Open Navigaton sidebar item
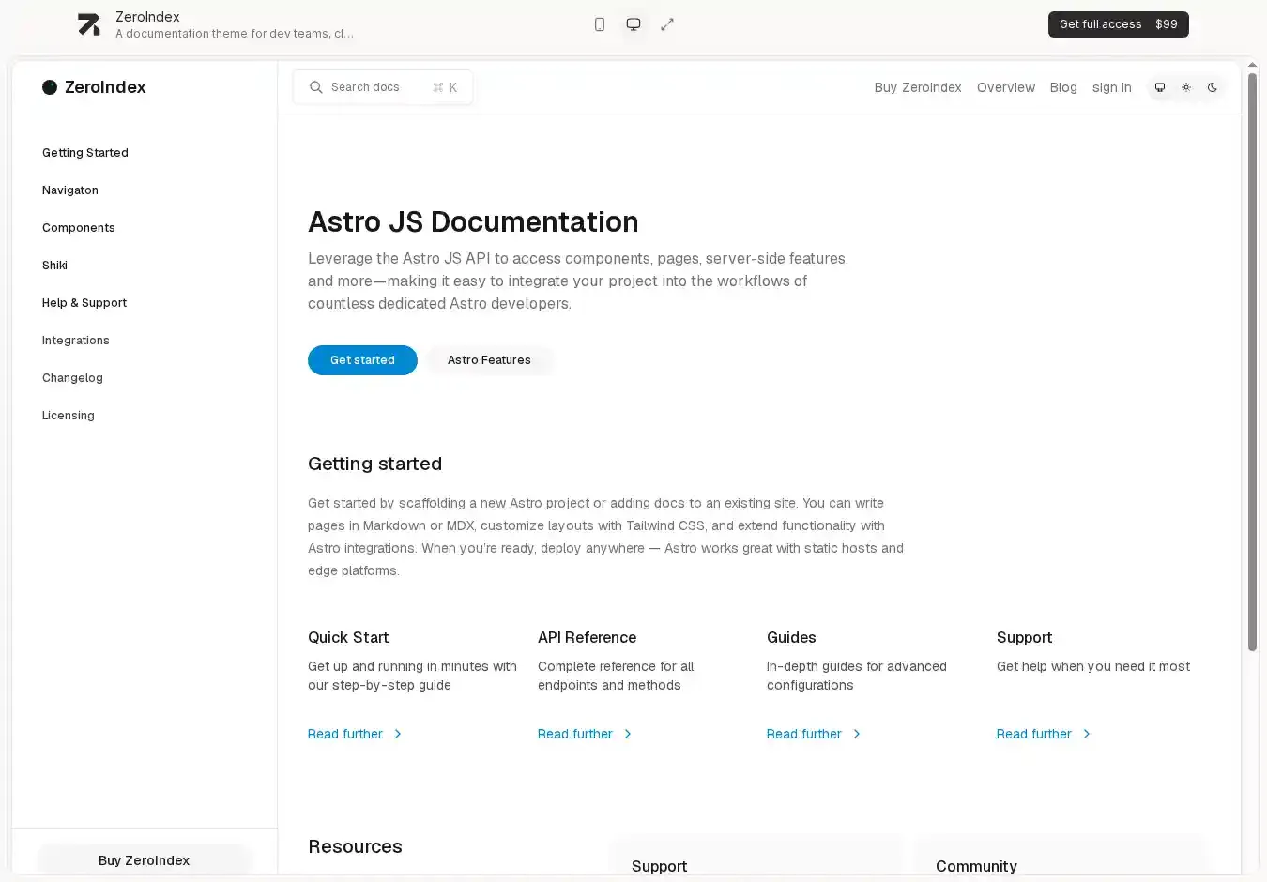The image size is (1267, 882). [x=70, y=190]
